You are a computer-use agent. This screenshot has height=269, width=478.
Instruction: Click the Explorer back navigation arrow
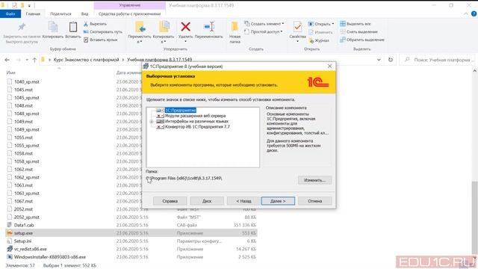point(7,60)
